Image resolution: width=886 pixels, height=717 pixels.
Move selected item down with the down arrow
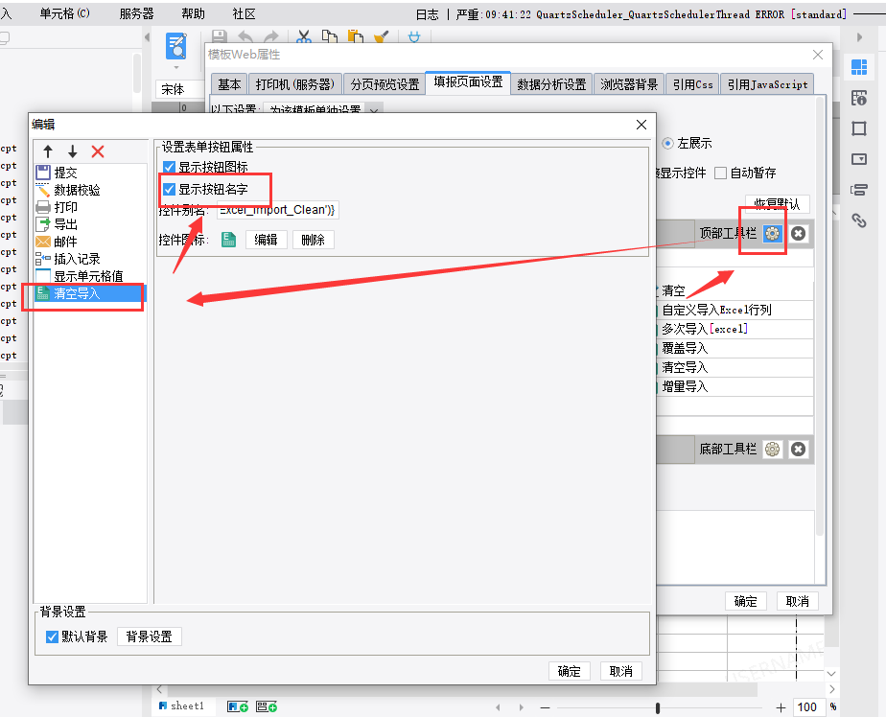click(72, 151)
